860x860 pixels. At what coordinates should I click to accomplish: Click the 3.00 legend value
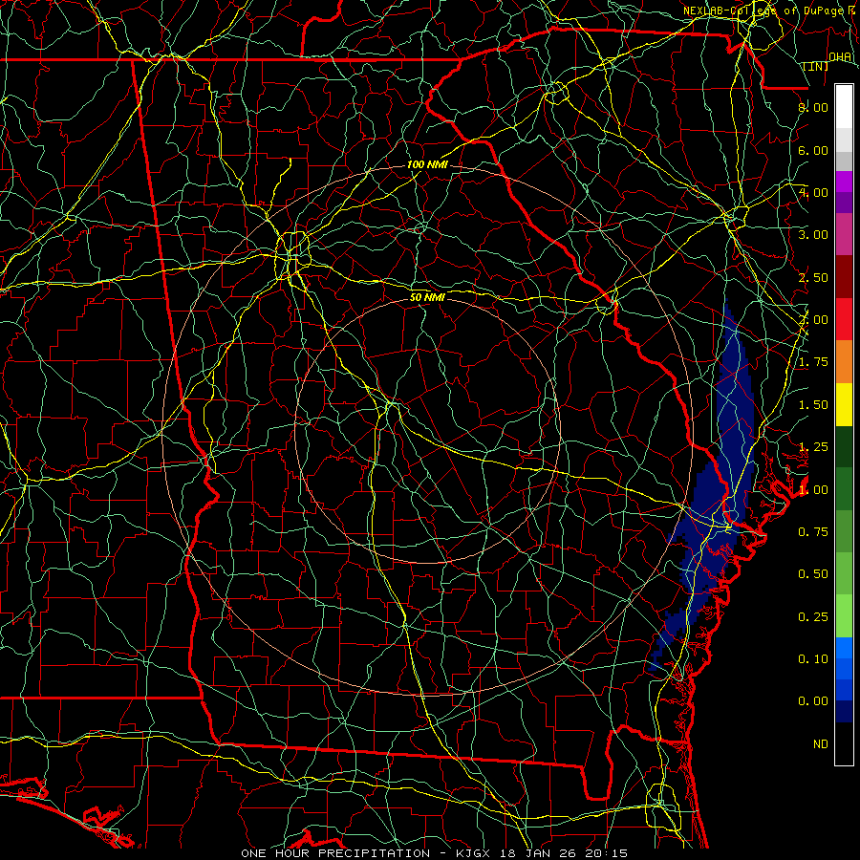point(813,235)
